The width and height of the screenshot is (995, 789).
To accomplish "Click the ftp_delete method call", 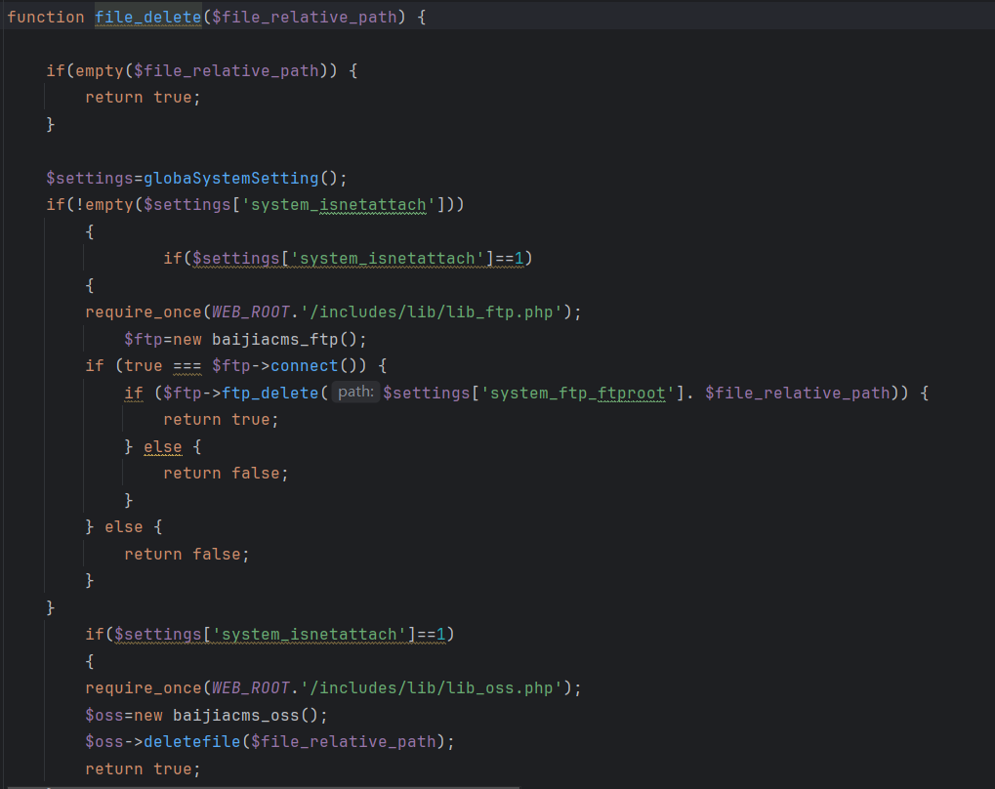I will [270, 393].
